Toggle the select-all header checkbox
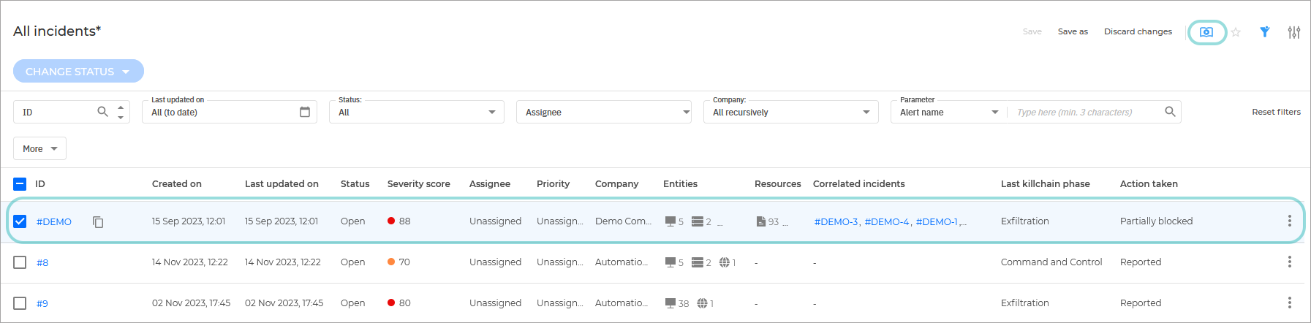The height and width of the screenshot is (323, 1311). [20, 184]
